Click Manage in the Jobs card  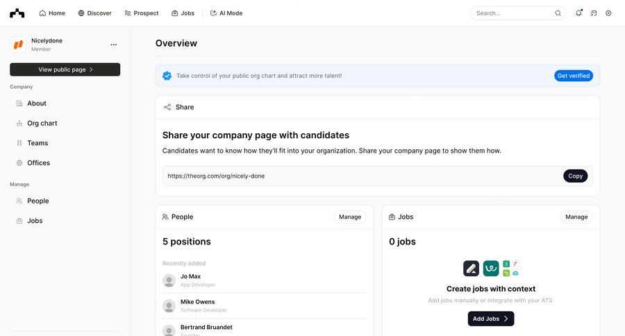tap(576, 217)
